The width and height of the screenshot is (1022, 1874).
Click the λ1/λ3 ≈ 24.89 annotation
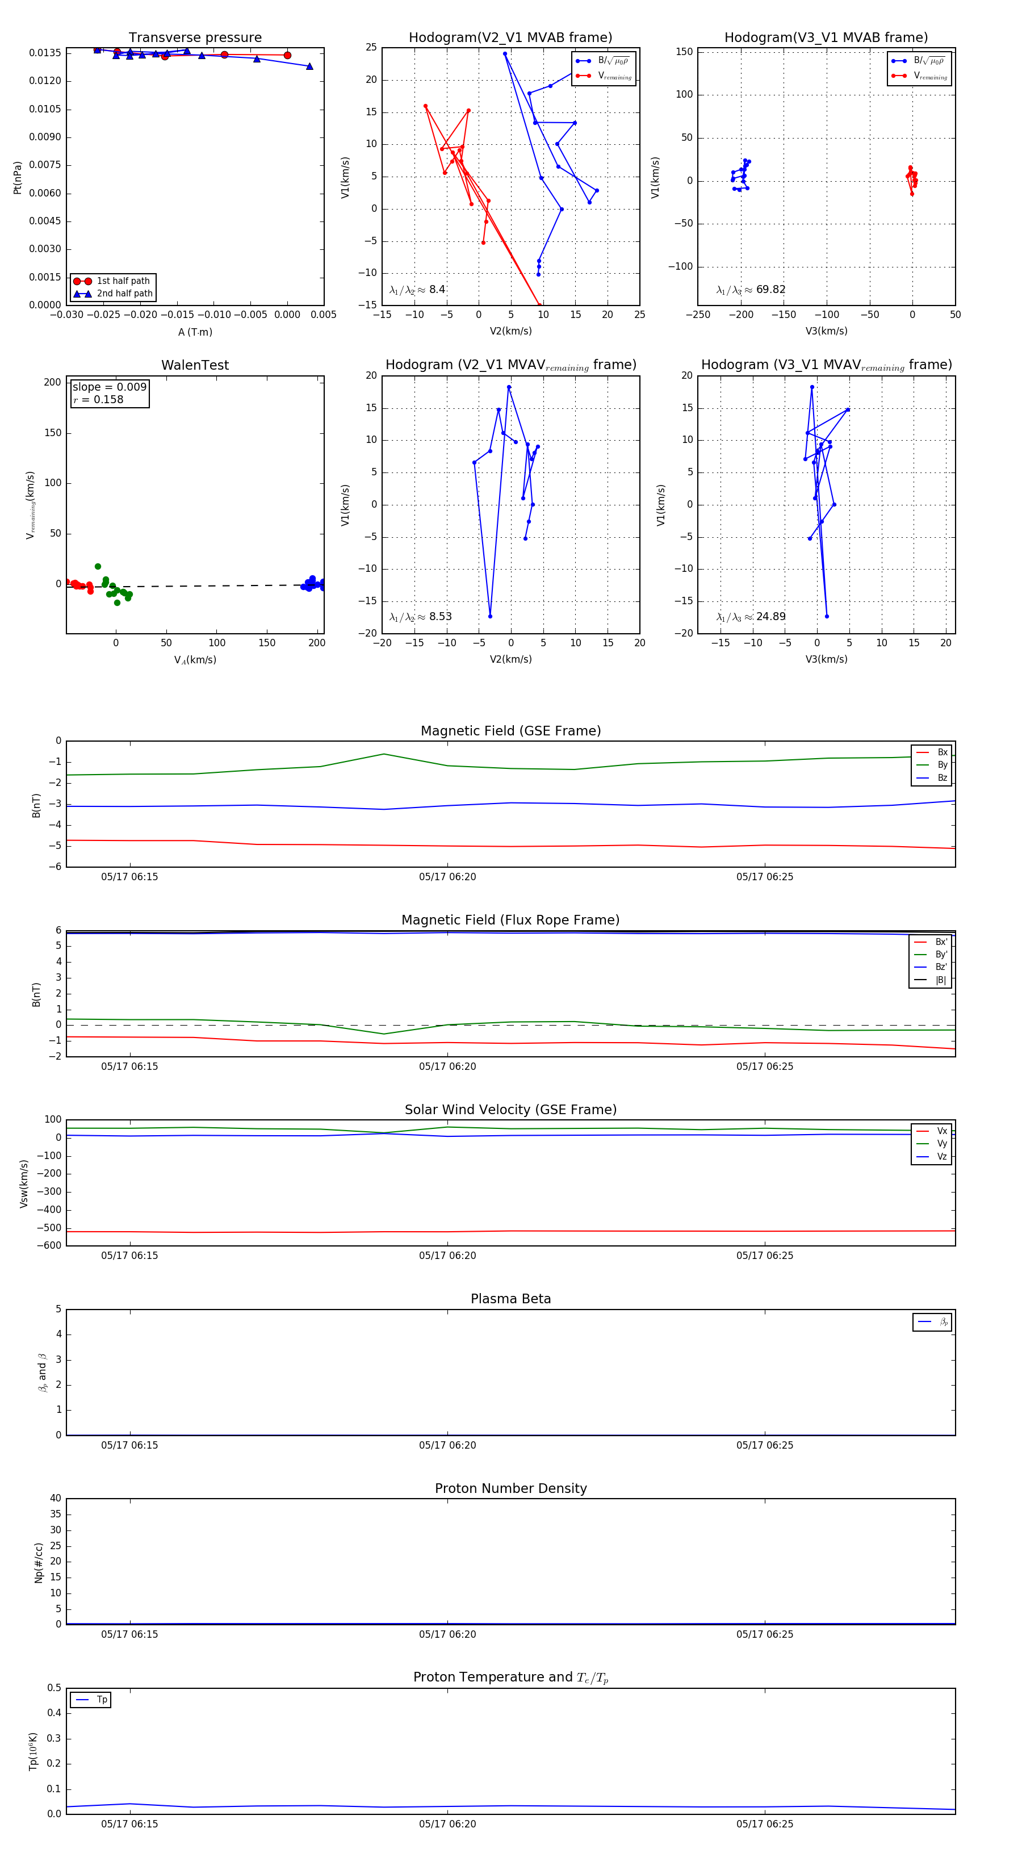tap(751, 617)
